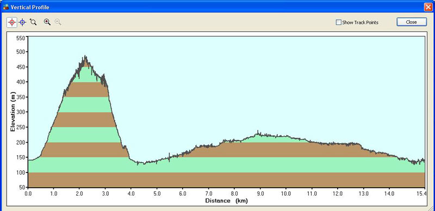Click the 2.0 distance axis value

pyautogui.click(x=79, y=194)
